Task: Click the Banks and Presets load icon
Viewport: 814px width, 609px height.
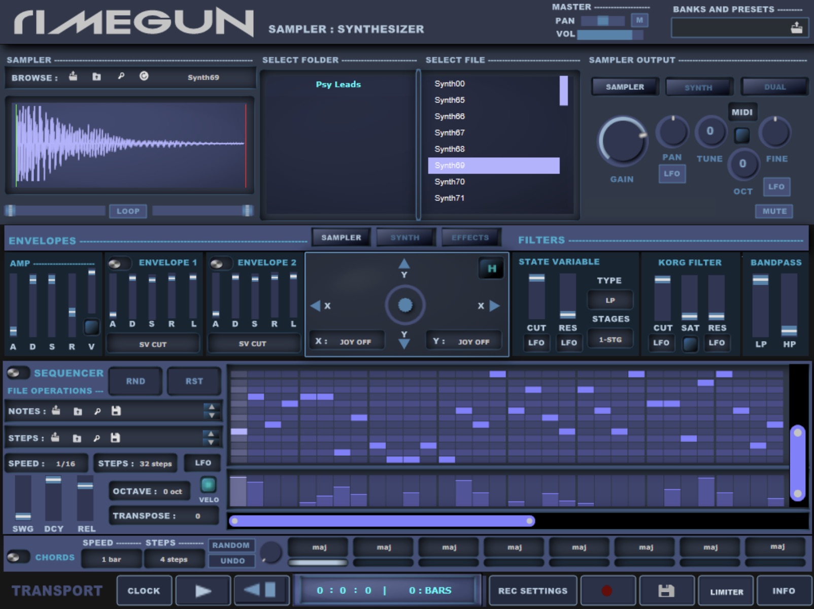Action: point(797,27)
